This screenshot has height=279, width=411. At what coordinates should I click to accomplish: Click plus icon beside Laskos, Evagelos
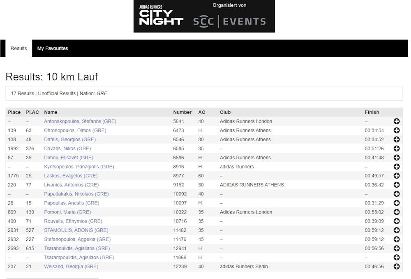click(397, 176)
